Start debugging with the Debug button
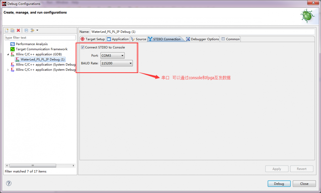The image size is (321, 193). [x=279, y=184]
